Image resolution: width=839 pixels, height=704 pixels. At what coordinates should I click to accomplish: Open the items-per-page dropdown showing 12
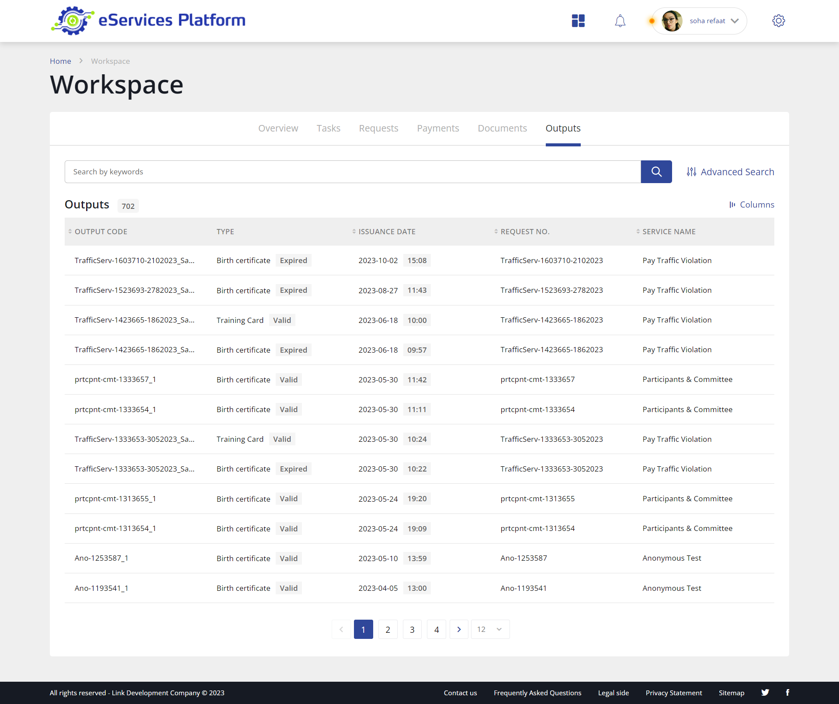[489, 629]
